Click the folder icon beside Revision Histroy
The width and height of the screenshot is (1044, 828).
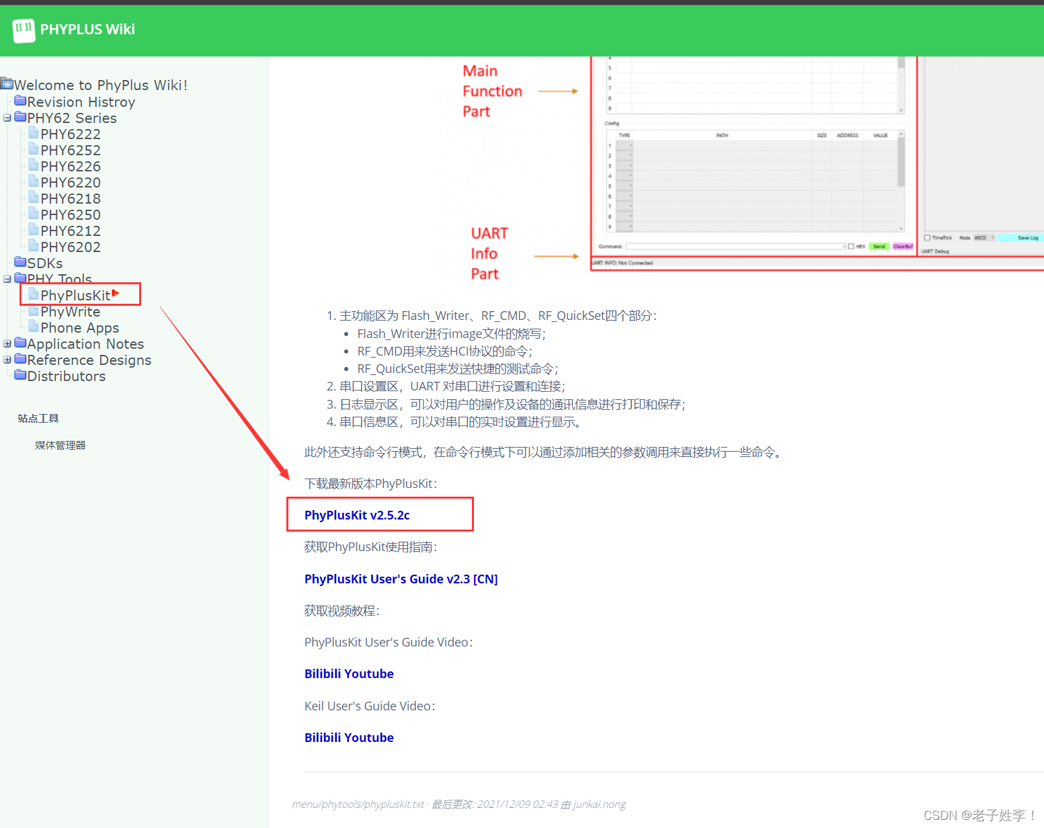pyautogui.click(x=20, y=101)
